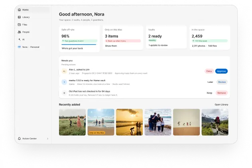252x168 pixels.
Task: Click Later for the merka update
Action: [210, 82]
